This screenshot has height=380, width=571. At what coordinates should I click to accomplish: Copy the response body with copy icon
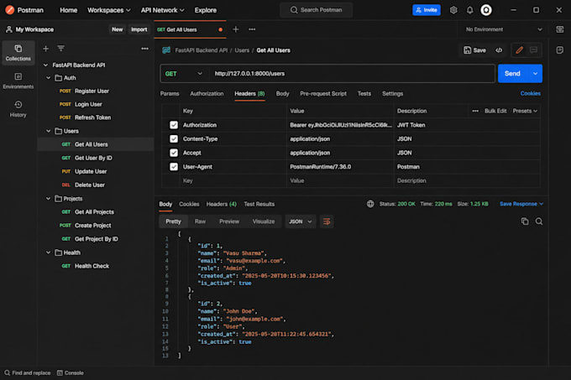525,221
